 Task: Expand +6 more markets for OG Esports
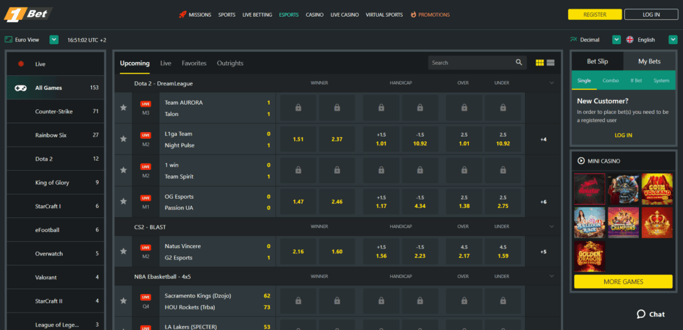tap(543, 202)
